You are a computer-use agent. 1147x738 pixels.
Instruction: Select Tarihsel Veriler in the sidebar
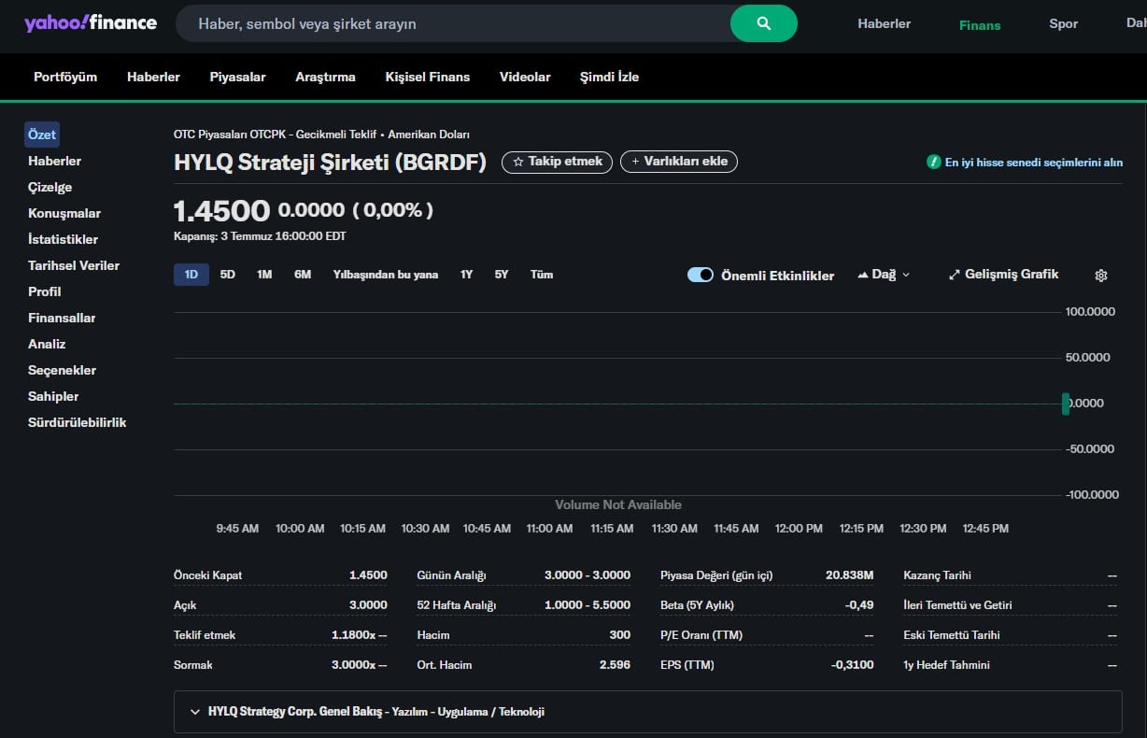(74, 265)
